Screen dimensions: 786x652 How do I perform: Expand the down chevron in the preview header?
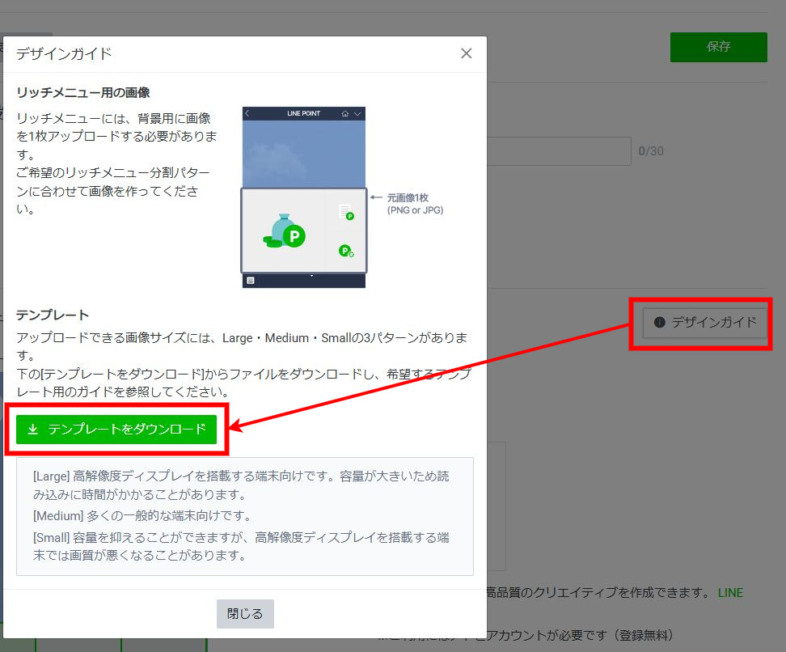pos(357,114)
